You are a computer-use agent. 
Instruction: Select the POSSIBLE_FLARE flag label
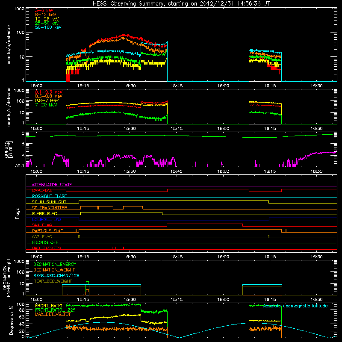49,196
